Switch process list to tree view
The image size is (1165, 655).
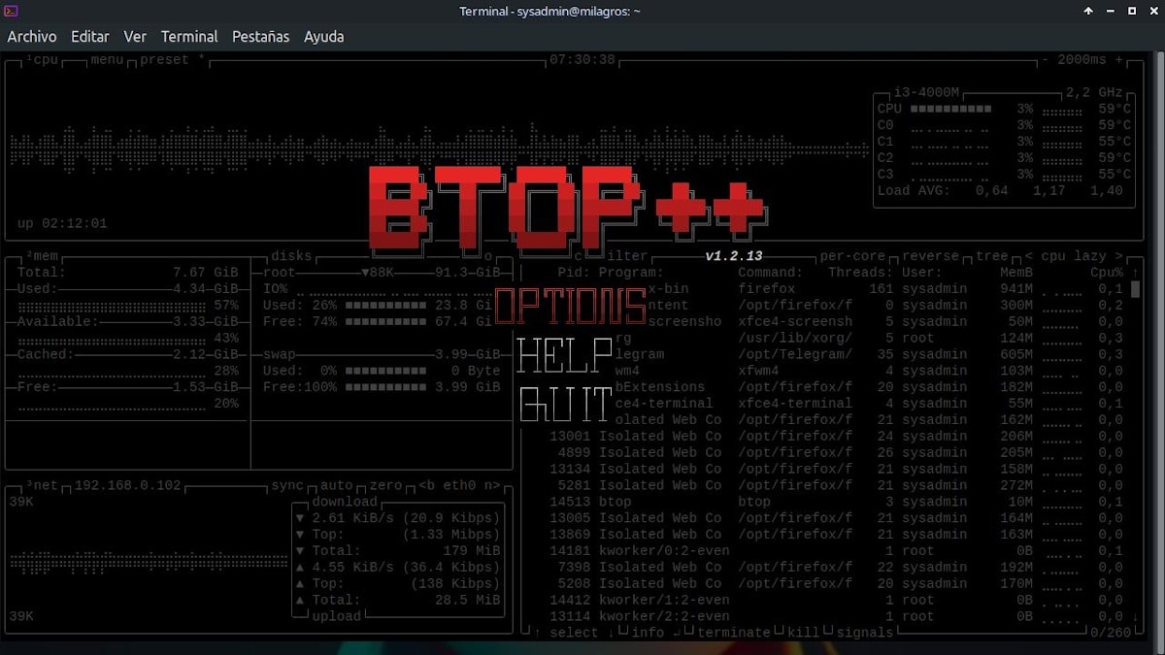pos(994,255)
